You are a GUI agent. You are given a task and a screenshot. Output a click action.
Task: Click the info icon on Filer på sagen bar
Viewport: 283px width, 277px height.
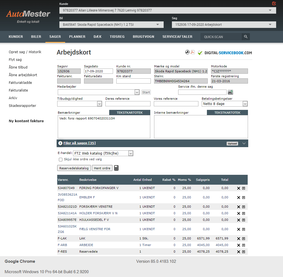pos(60,143)
